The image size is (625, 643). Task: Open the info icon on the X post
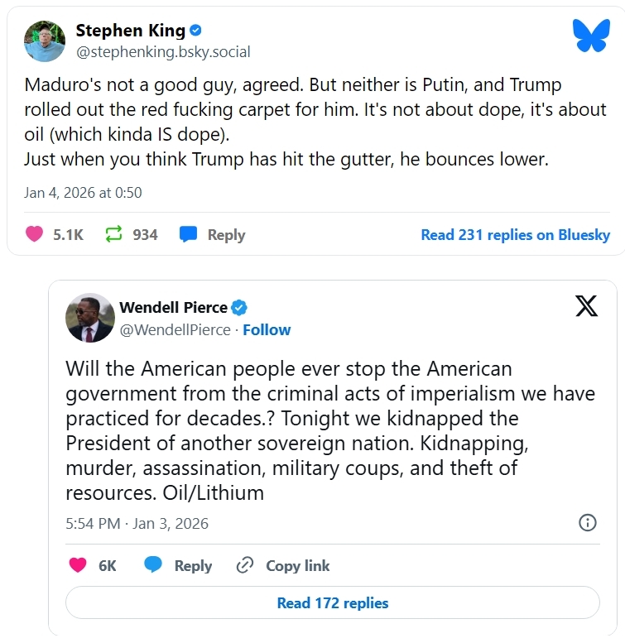click(587, 522)
